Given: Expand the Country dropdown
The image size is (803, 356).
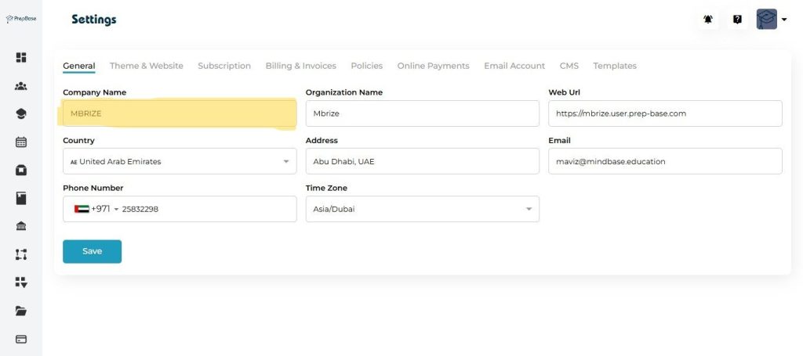Looking at the screenshot, I should 180,161.
